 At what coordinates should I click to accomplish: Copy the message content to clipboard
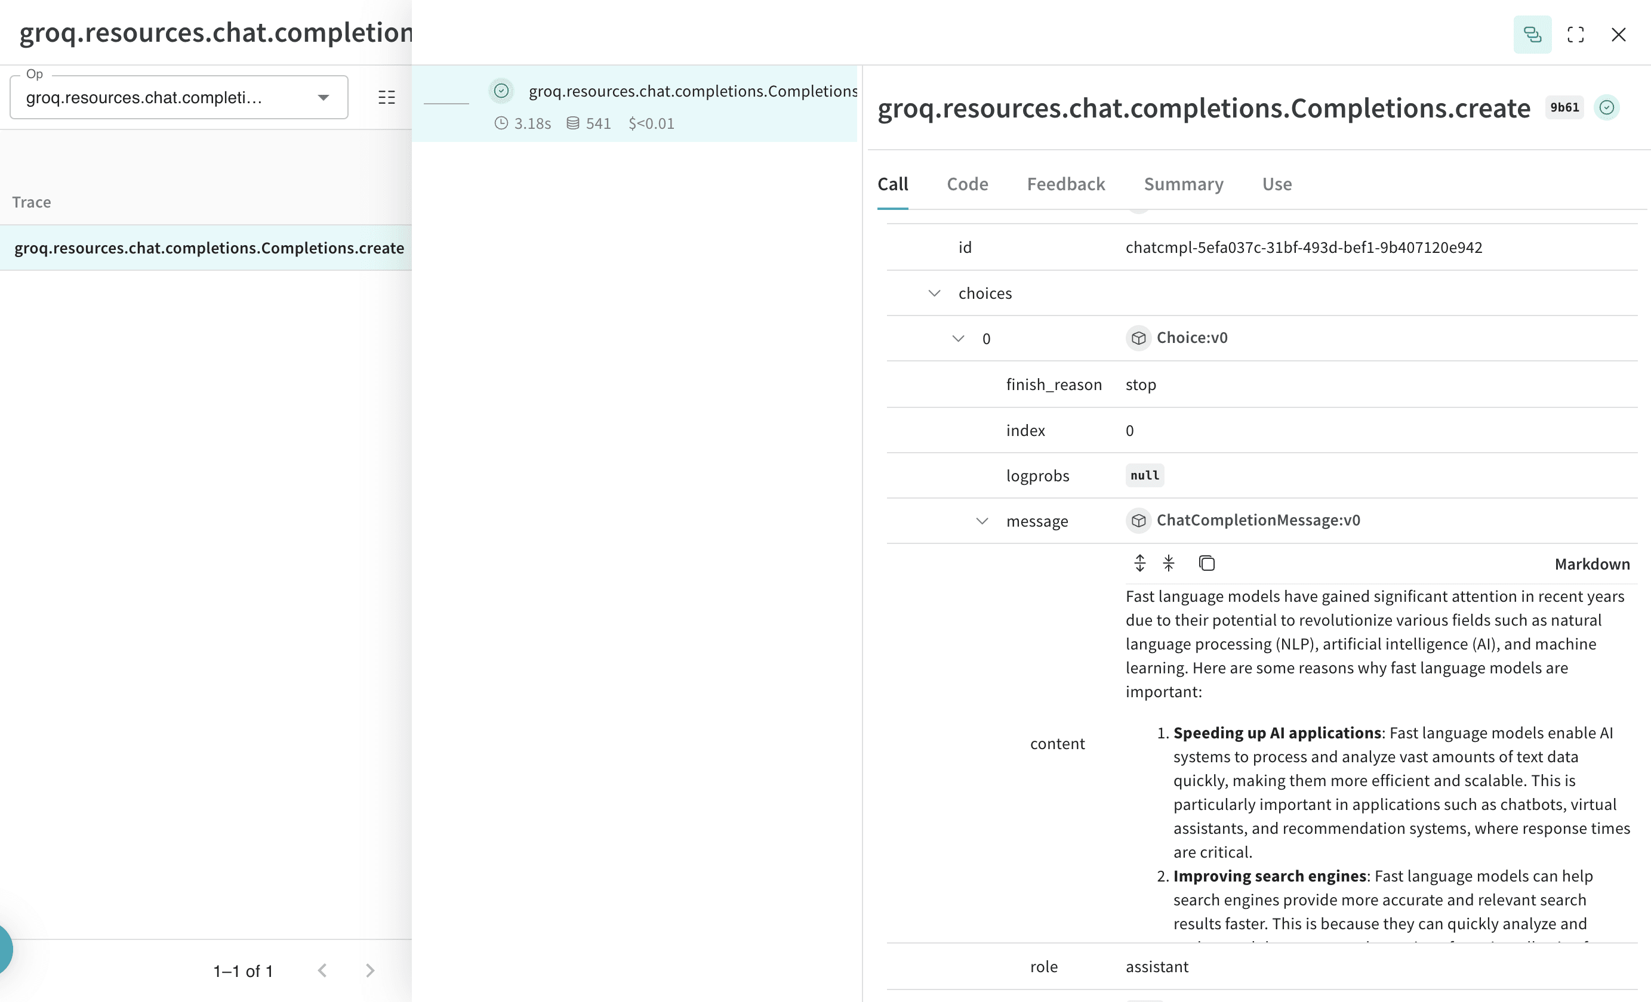[1207, 563]
